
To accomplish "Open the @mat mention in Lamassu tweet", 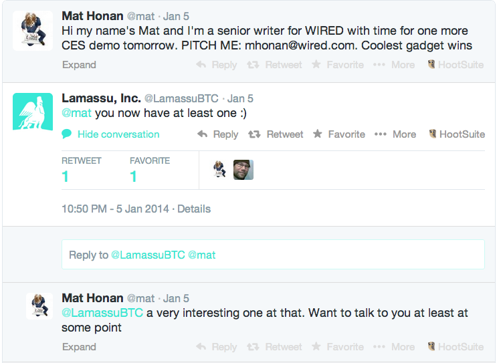I will [77, 113].
